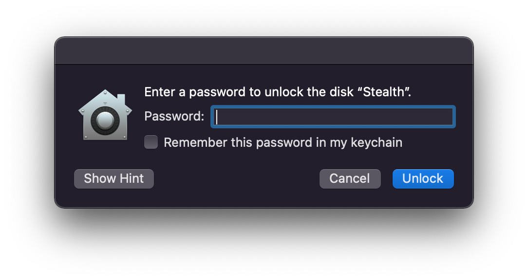Focus the Password text field

(333, 117)
